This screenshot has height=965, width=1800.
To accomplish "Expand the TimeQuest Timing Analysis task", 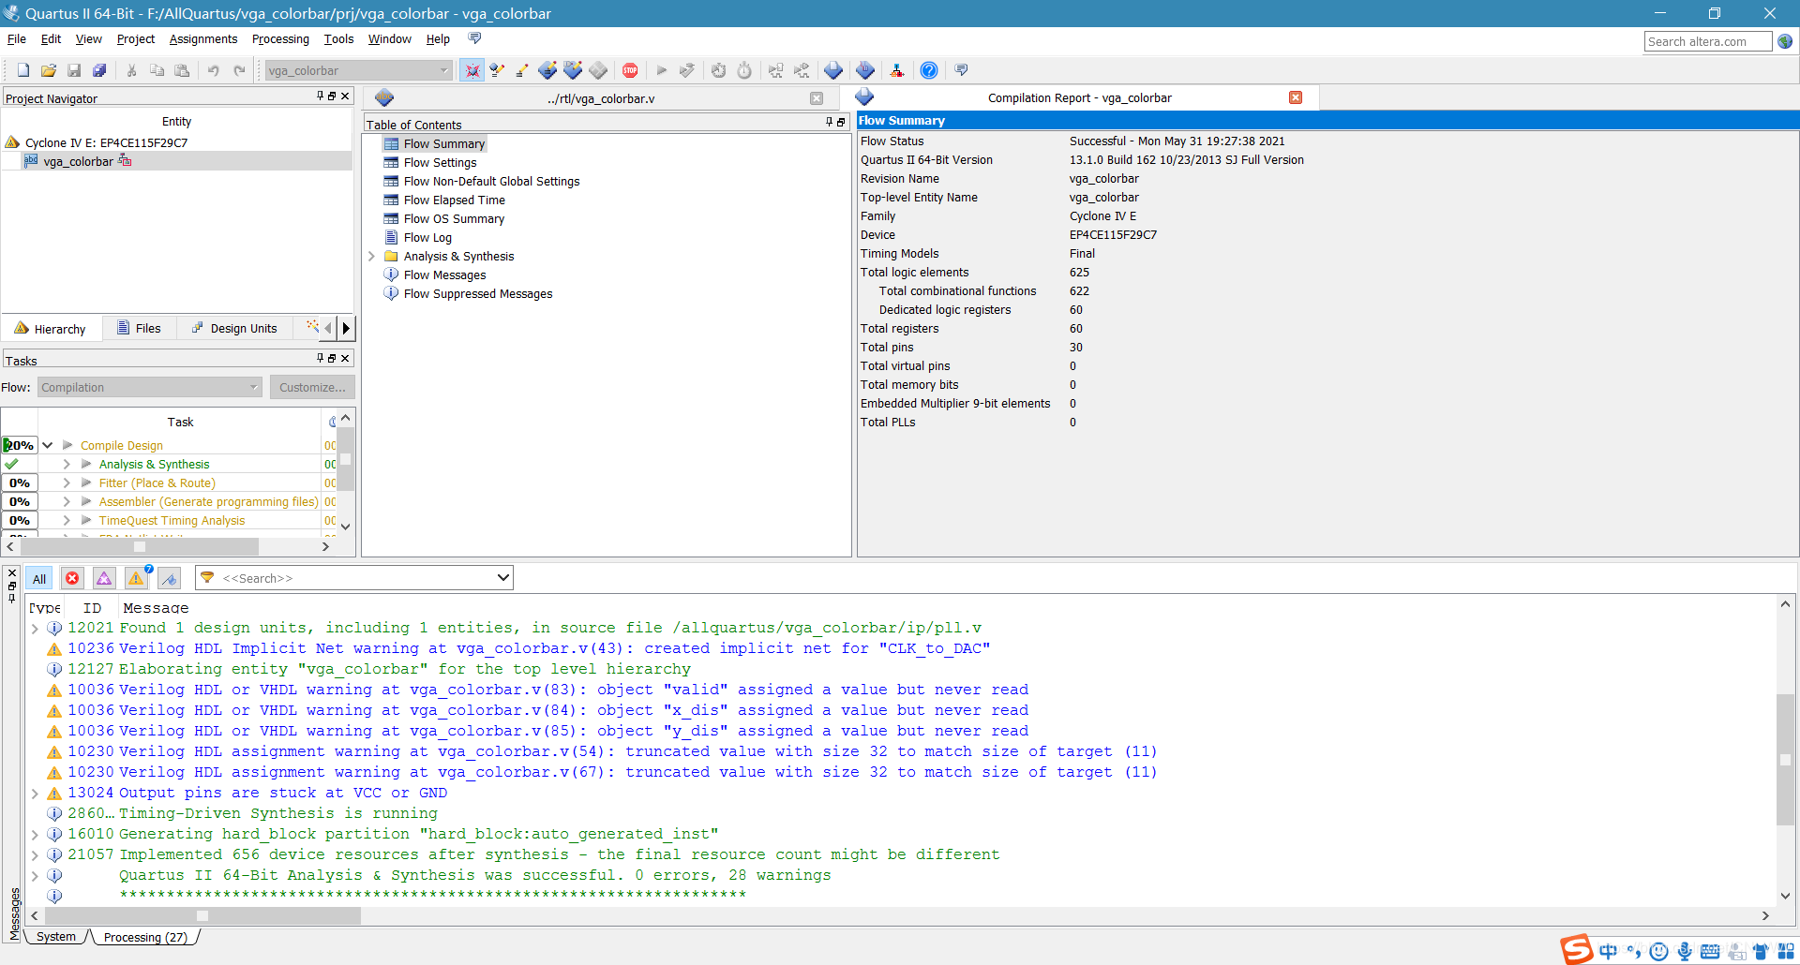I will click(x=67, y=520).
